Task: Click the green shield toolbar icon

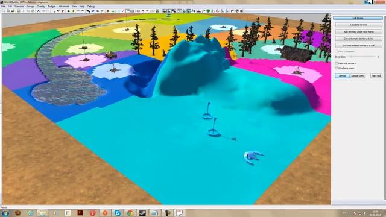Action: (208, 11)
